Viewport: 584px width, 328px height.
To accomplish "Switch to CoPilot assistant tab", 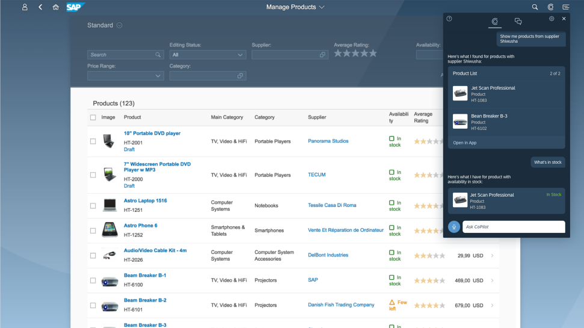I will tap(494, 22).
